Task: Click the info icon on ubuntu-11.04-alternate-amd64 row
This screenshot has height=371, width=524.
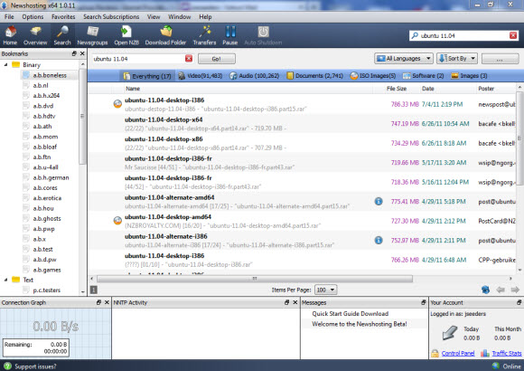Action: click(x=379, y=201)
